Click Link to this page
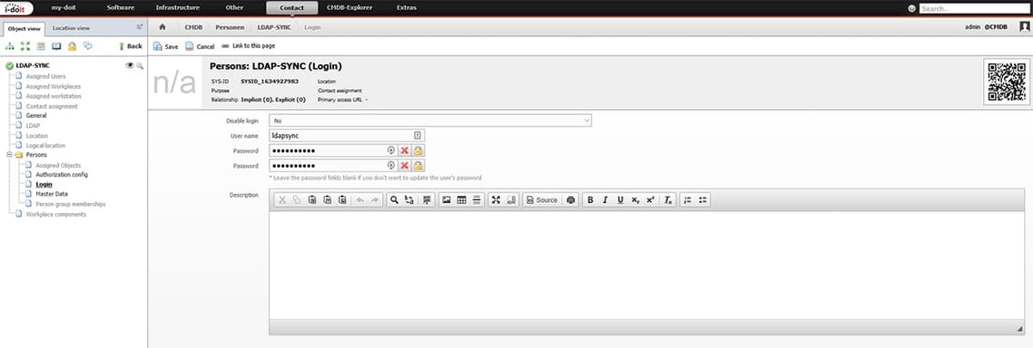The height and width of the screenshot is (348, 1033). tap(249, 46)
